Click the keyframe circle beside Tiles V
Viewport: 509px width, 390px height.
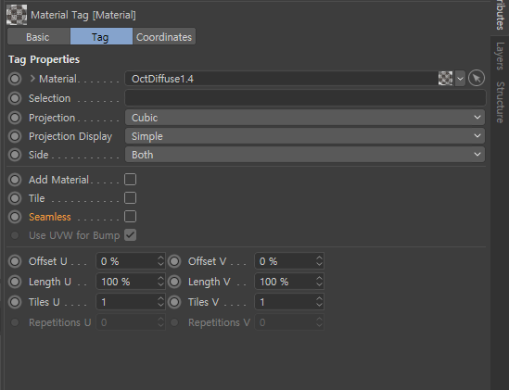(174, 302)
